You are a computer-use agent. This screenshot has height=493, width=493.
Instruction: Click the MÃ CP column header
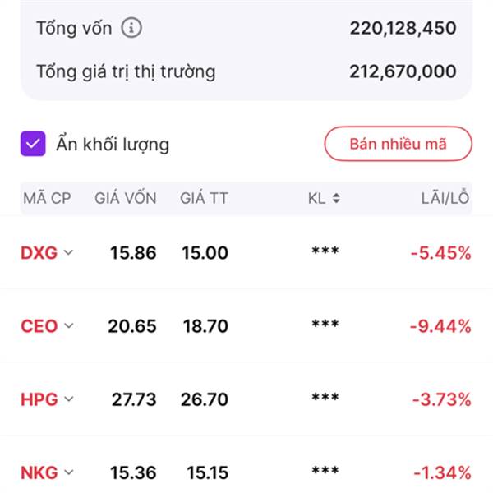pyautogui.click(x=47, y=198)
